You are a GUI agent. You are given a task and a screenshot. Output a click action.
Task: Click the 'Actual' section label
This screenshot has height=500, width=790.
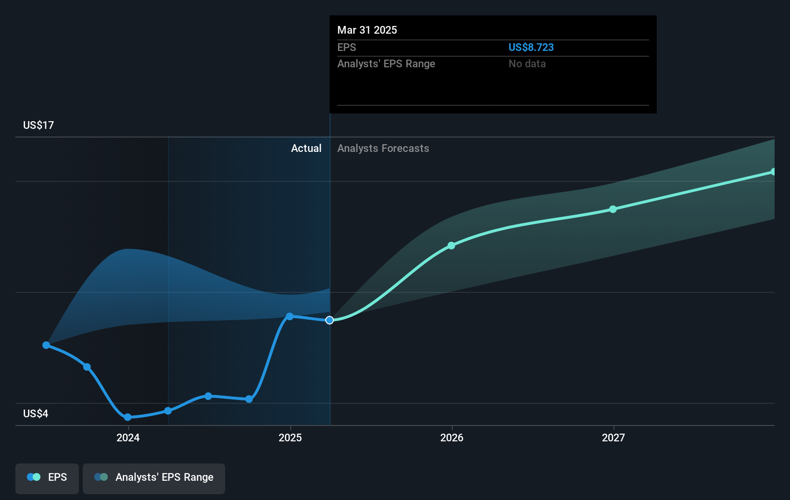pyautogui.click(x=306, y=148)
